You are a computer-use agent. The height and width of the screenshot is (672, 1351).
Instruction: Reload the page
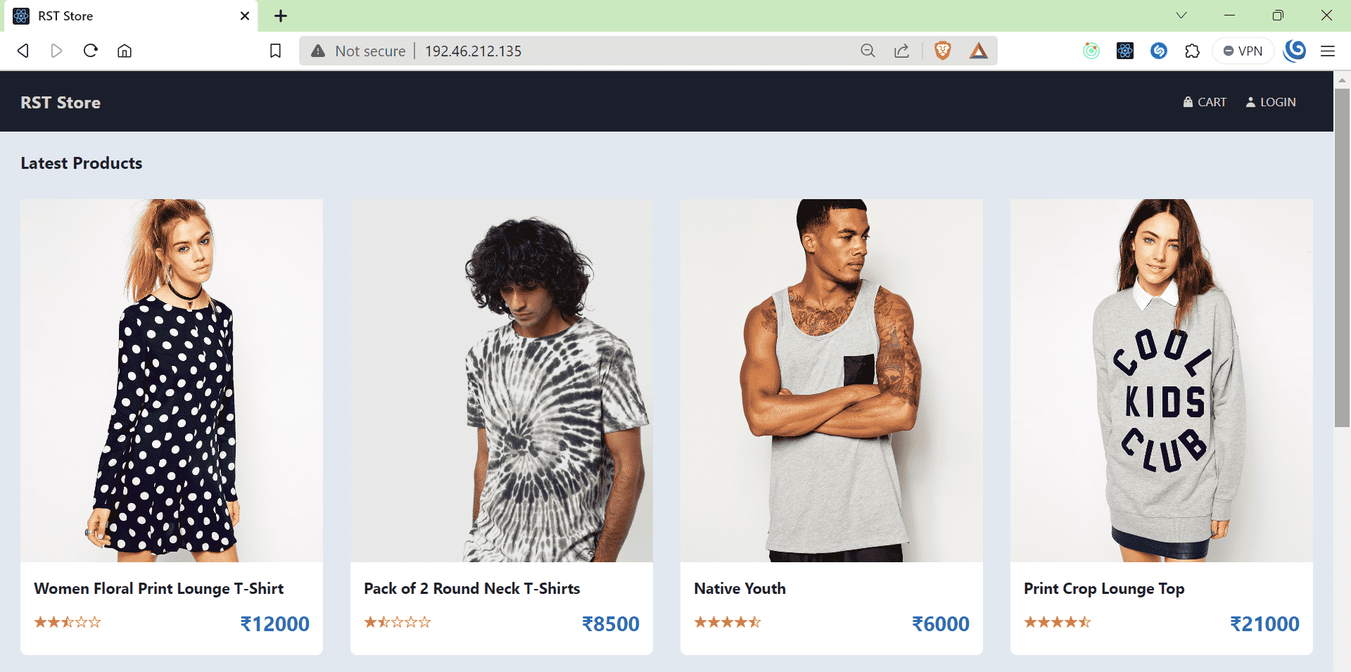click(91, 51)
